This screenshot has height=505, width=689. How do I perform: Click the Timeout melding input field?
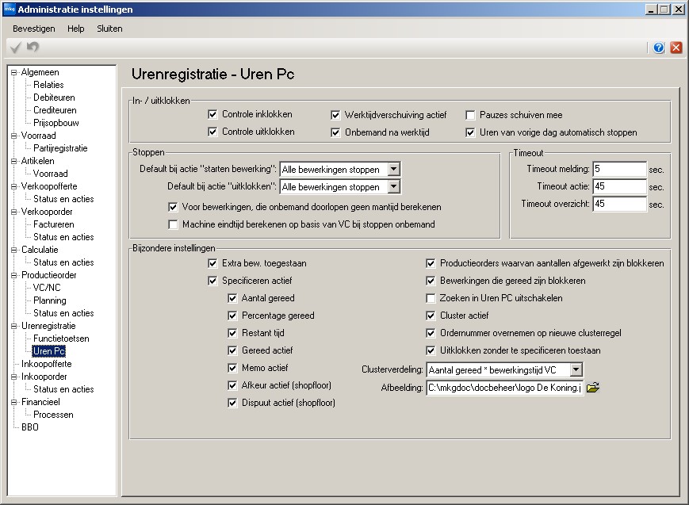coord(619,169)
